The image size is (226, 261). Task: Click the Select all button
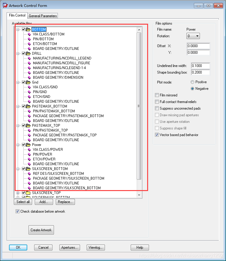click(x=23, y=202)
